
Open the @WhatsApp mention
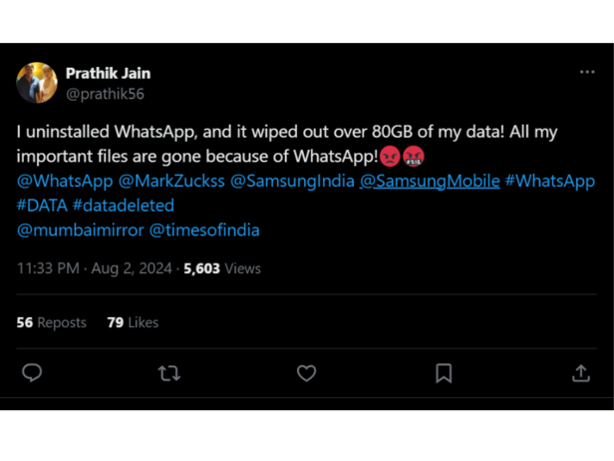coord(65,181)
